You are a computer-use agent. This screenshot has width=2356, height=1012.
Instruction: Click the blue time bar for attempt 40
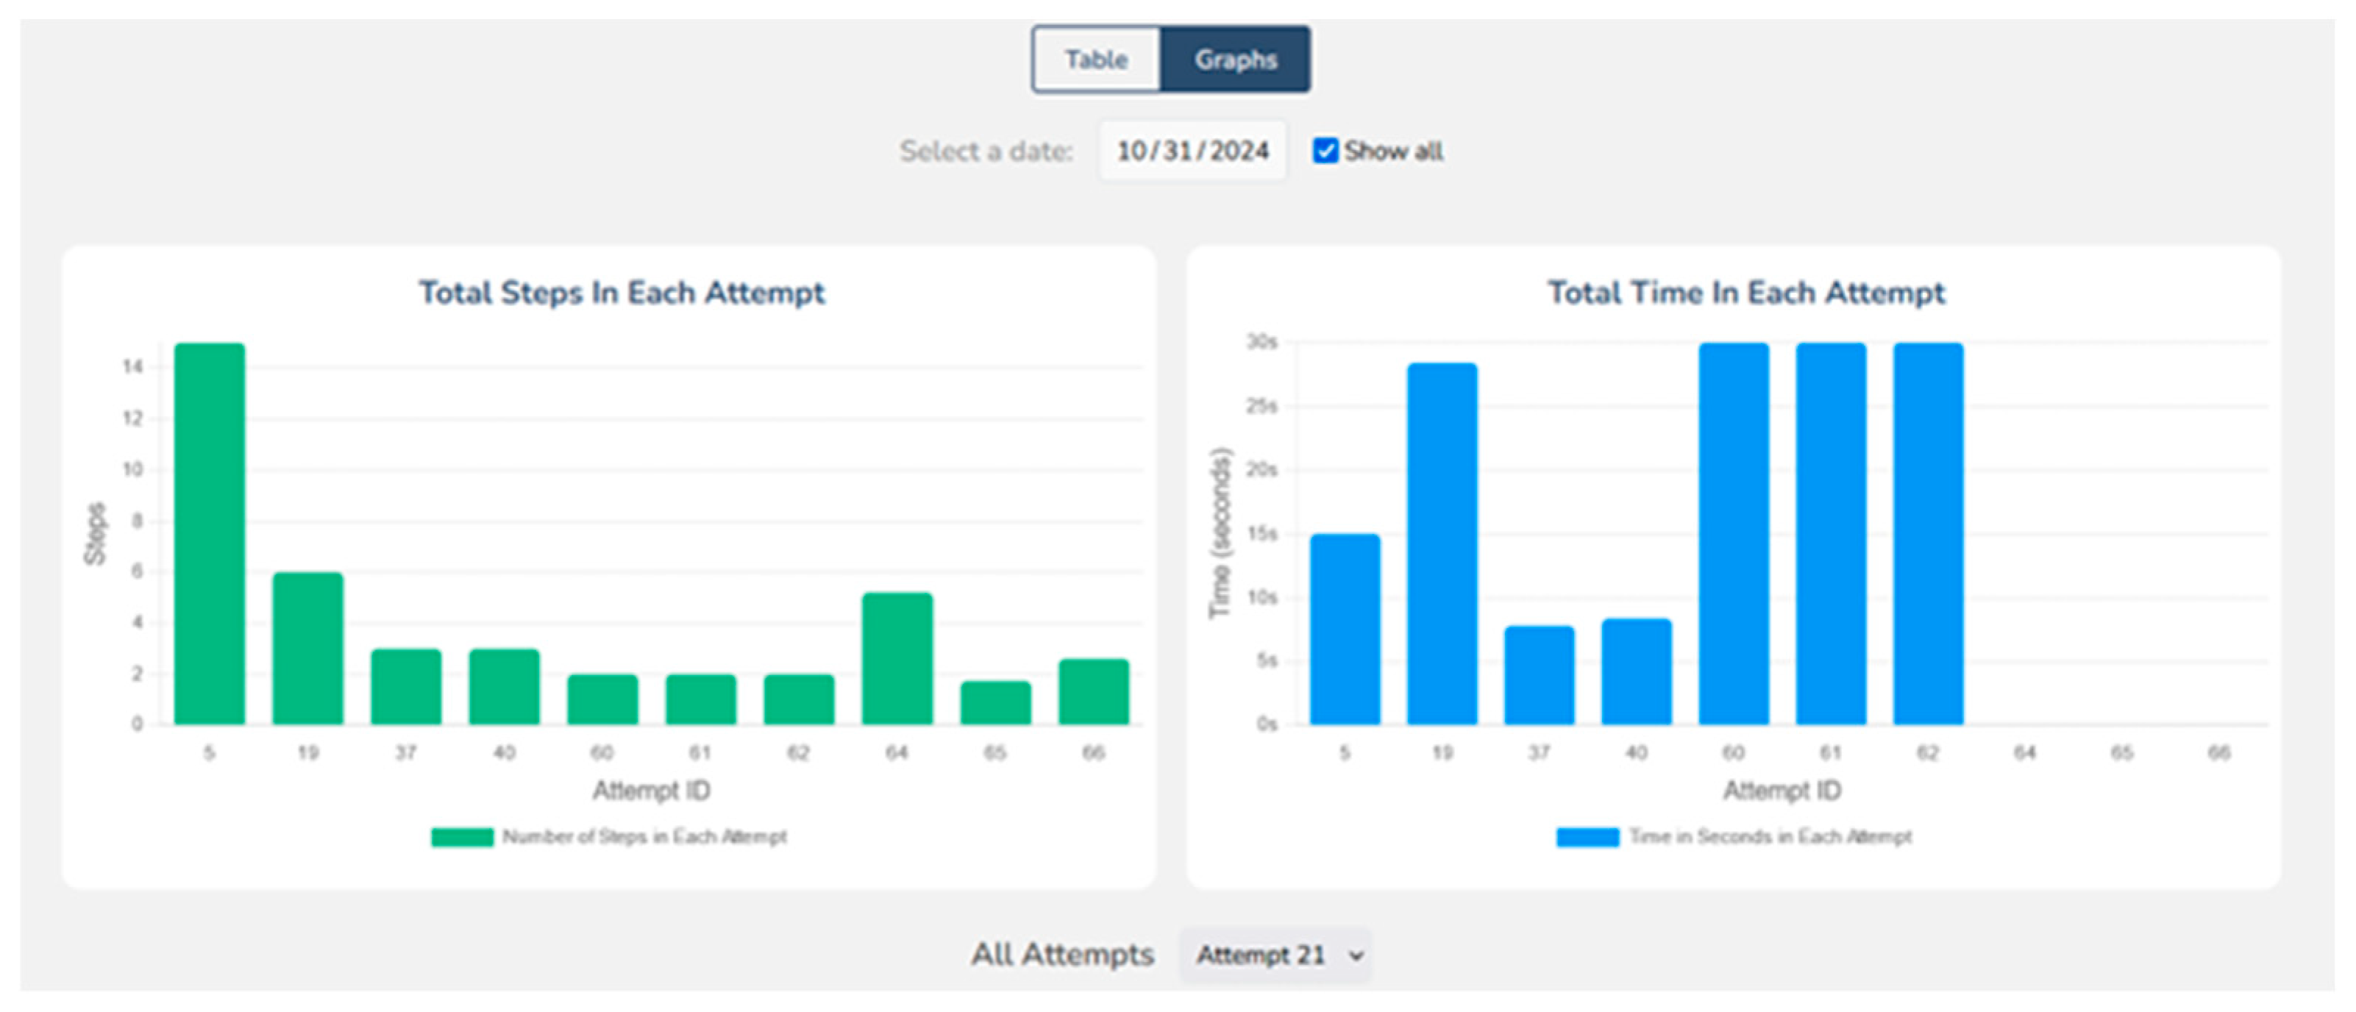pyautogui.click(x=1636, y=672)
